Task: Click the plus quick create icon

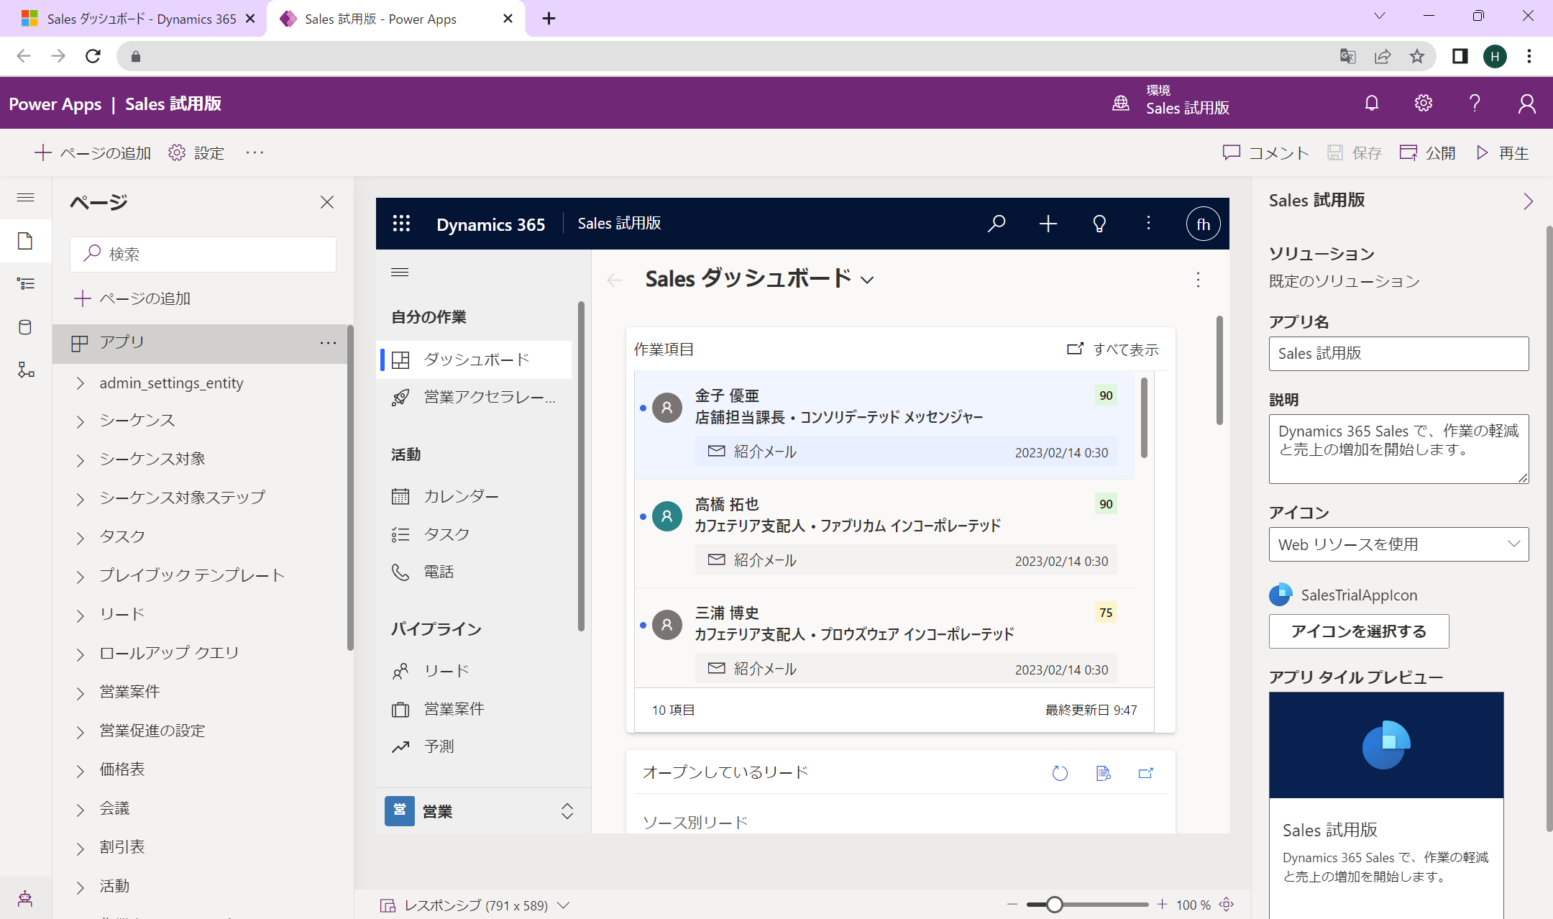Action: [1048, 224]
